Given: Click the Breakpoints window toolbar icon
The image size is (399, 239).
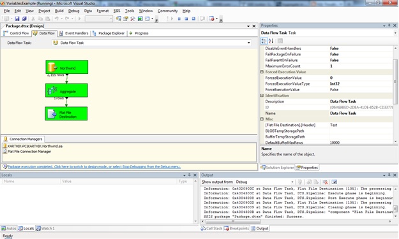Looking at the screenshot, I should [x=211, y=18].
